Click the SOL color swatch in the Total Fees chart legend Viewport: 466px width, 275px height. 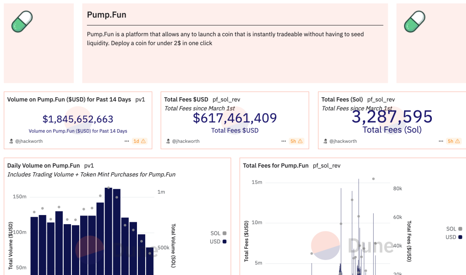click(x=461, y=229)
